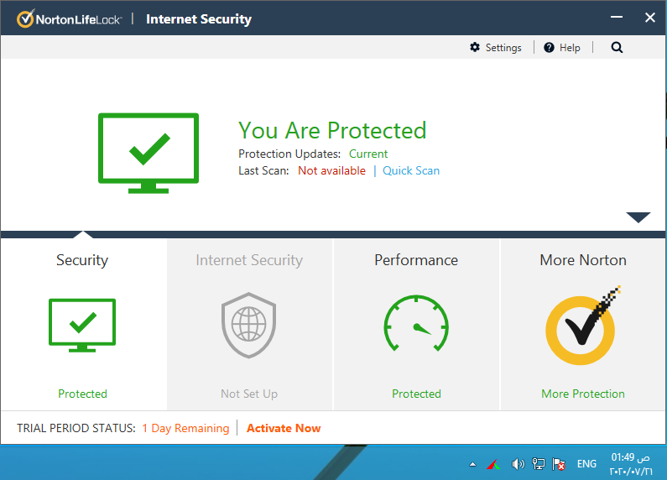667x480 pixels.
Task: Click the Activate Now link
Action: 284,428
